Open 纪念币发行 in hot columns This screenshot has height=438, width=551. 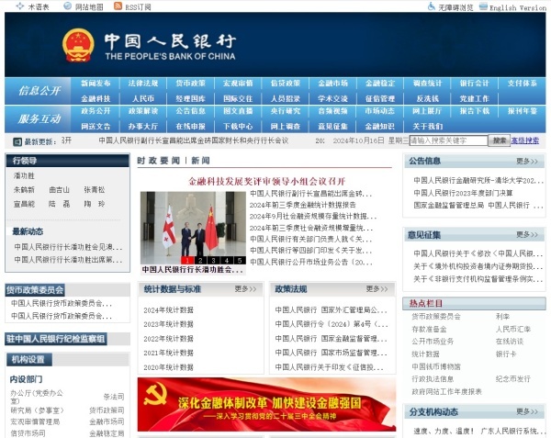tap(513, 379)
